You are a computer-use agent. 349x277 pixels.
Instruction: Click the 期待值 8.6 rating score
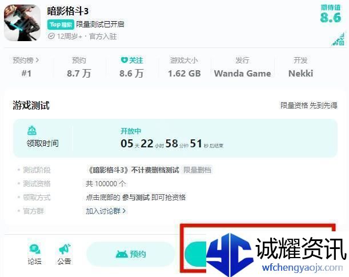(331, 14)
